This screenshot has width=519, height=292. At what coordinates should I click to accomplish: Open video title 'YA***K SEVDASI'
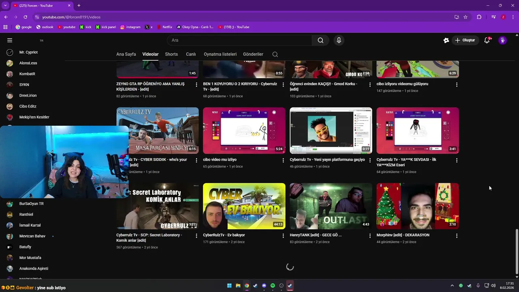(x=406, y=162)
